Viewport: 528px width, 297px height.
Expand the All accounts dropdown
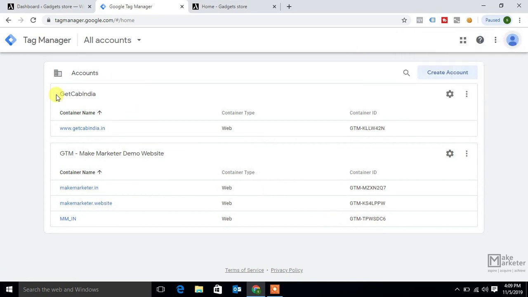tap(112, 40)
